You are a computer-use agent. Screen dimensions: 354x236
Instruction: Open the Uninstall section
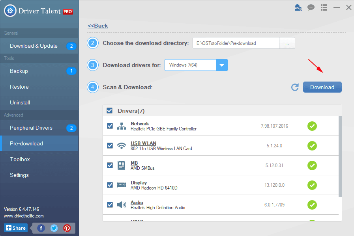click(x=39, y=102)
